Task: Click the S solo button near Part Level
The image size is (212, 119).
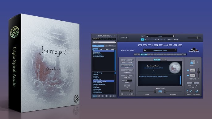Action: point(132,94)
